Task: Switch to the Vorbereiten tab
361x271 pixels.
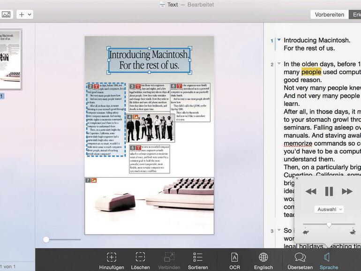Action: click(329, 15)
